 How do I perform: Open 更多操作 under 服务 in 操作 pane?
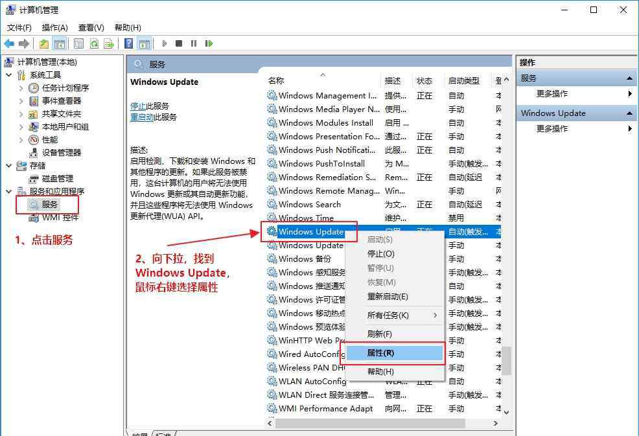point(552,94)
